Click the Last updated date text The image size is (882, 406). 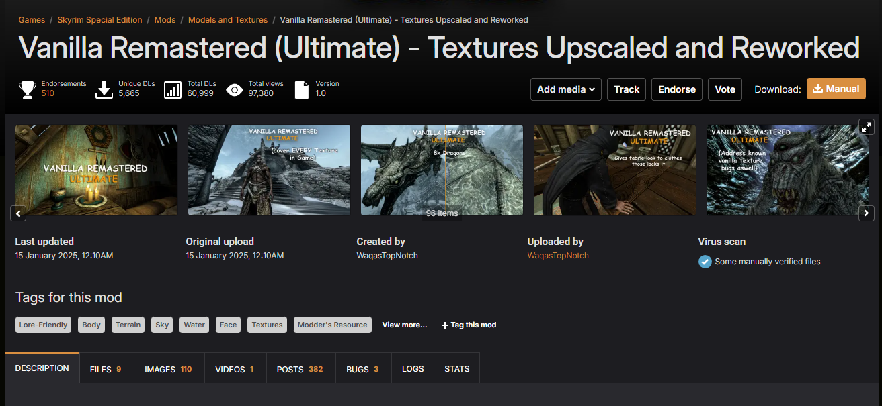coord(64,256)
